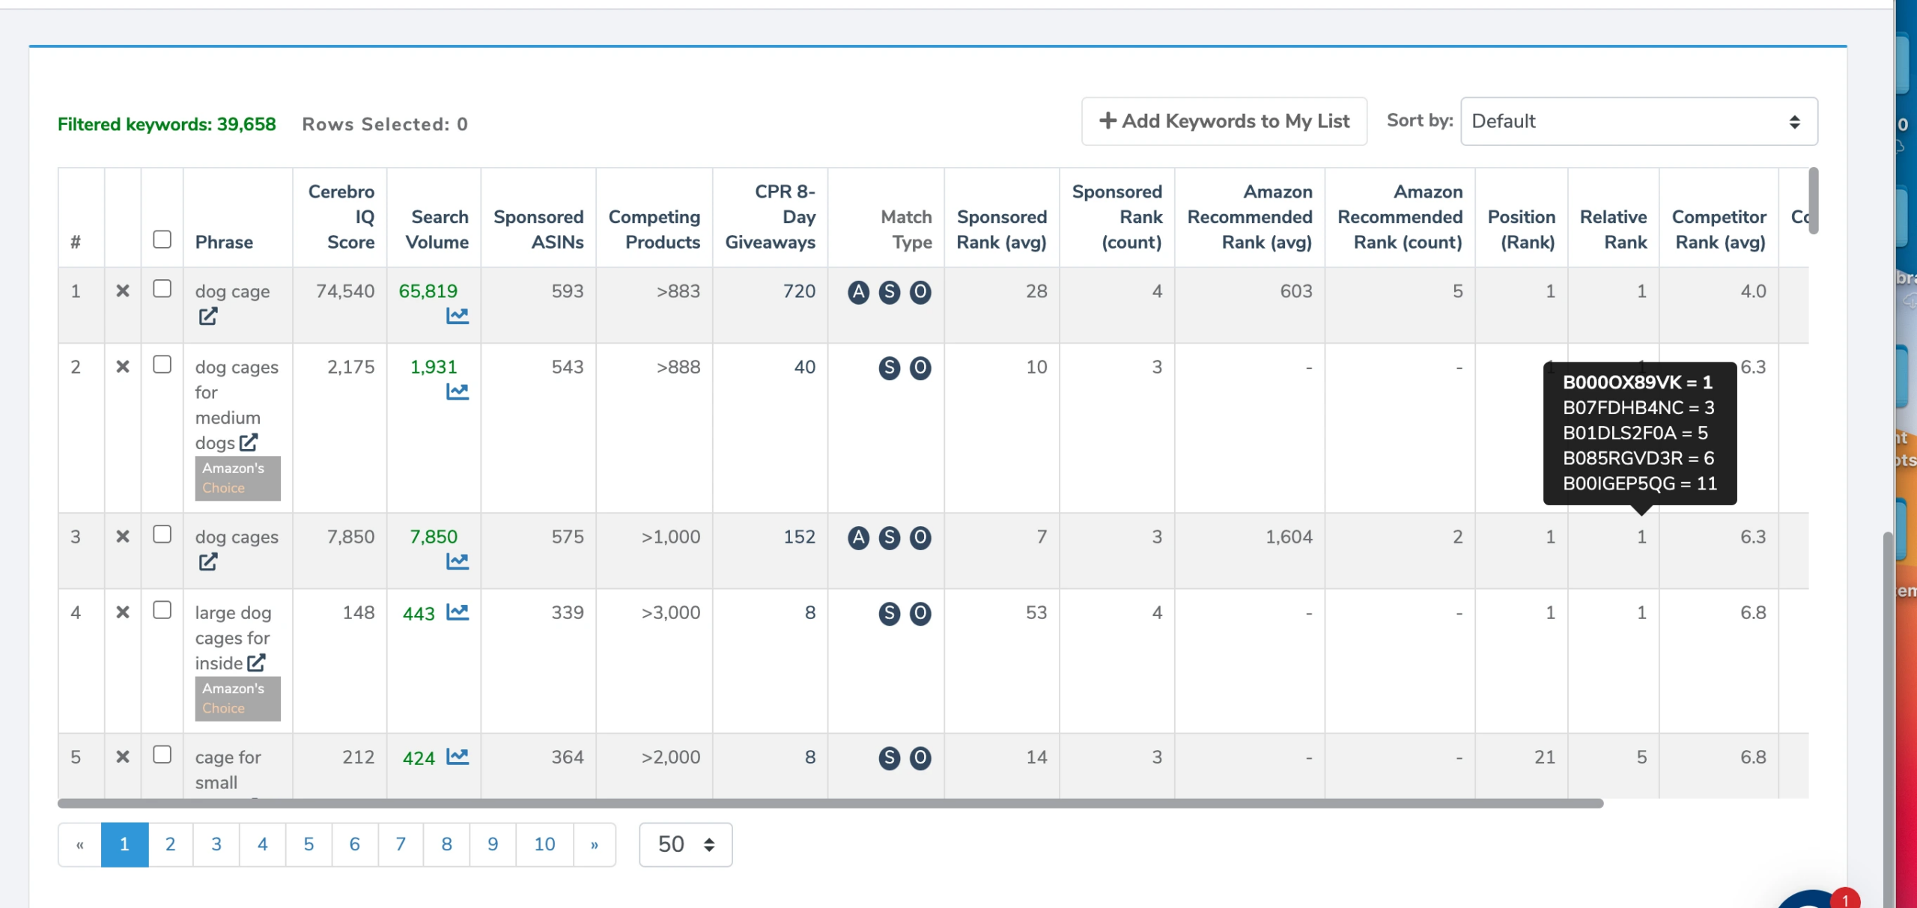Delete row 5 using X icon

click(123, 757)
